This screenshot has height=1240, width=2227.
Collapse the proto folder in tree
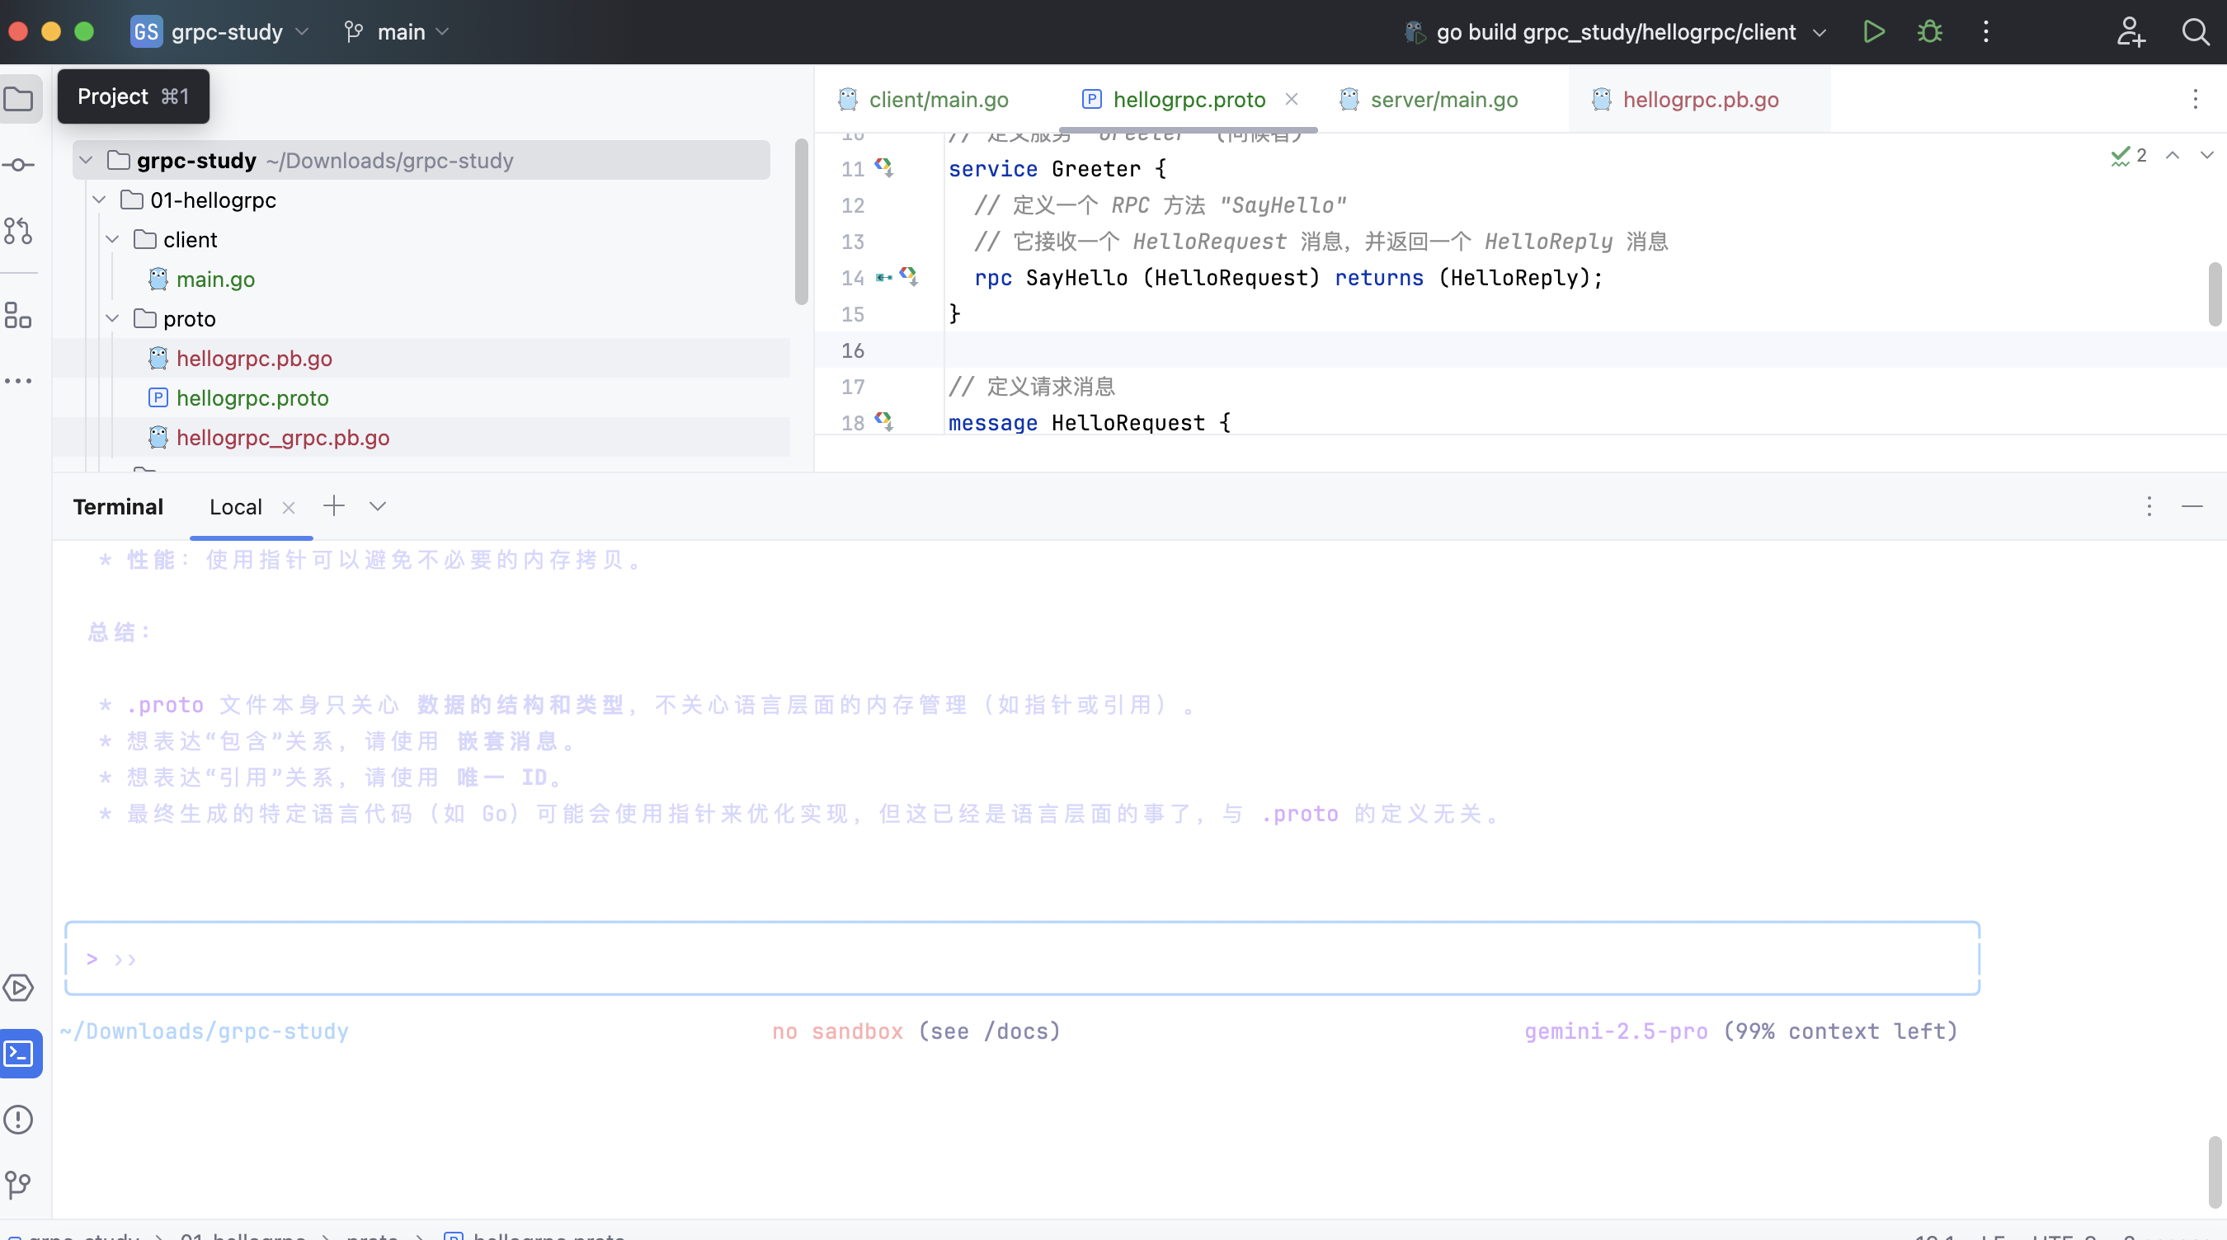coord(113,319)
